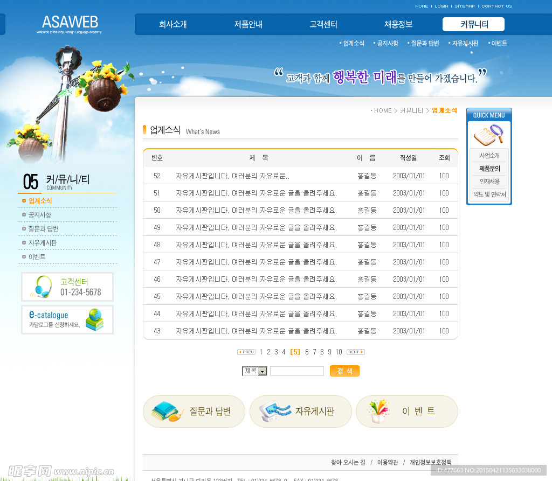Screen dimensions: 552x481
Task: Open post number 51 title
Action: pyautogui.click(x=256, y=193)
